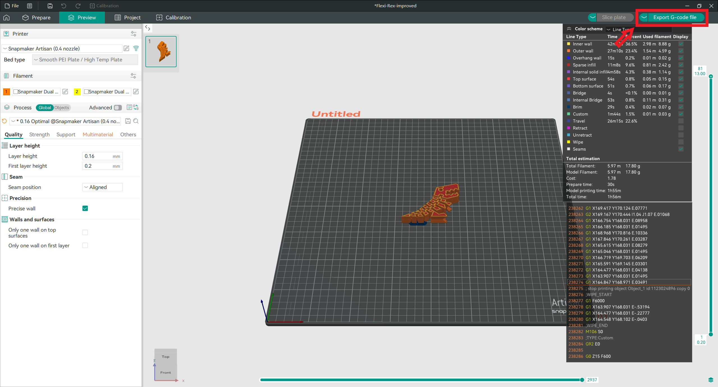
Task: Uncheck the Precise wall checkbox
Action: [x=85, y=208]
